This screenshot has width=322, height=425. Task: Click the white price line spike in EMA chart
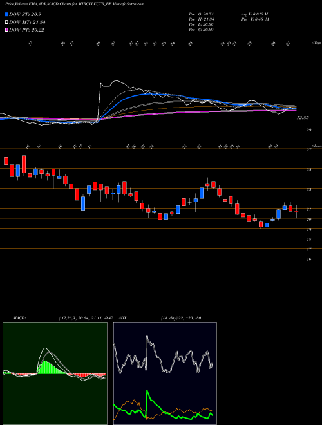click(x=100, y=84)
